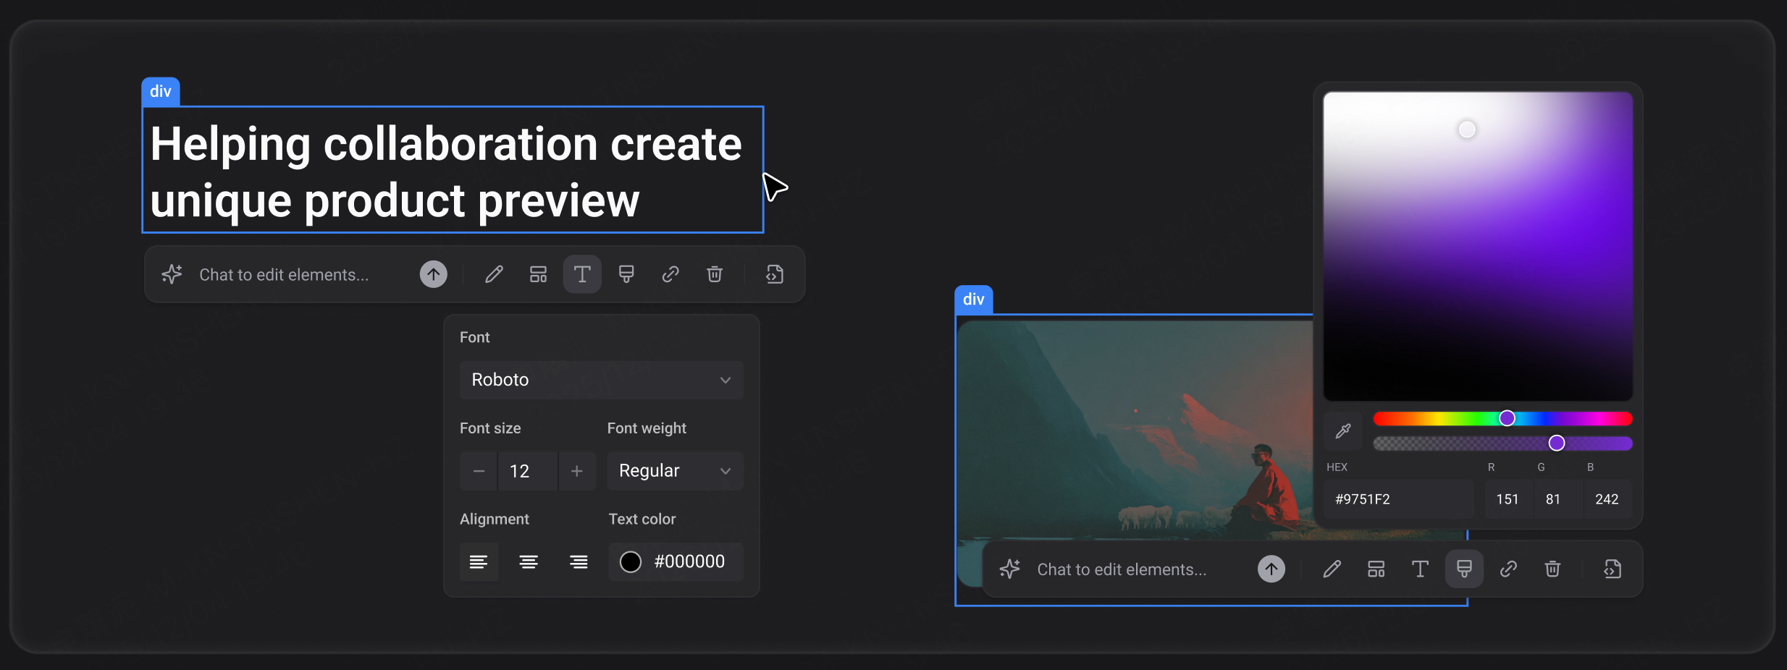Select center text alignment
This screenshot has height=670, width=1787.
point(529,562)
